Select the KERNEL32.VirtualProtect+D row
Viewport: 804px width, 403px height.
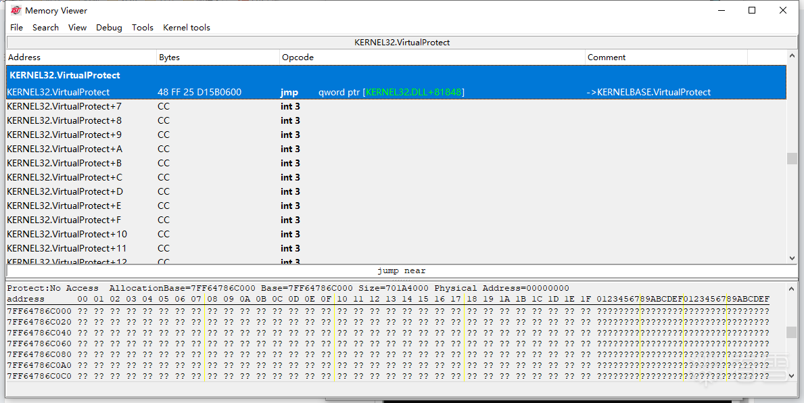click(396, 192)
